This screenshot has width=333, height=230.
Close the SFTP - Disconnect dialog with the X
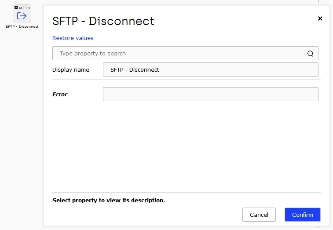pyautogui.click(x=320, y=18)
